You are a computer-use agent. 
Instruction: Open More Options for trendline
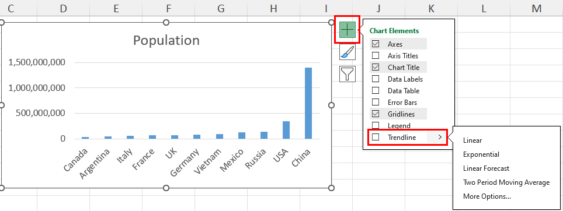(487, 196)
